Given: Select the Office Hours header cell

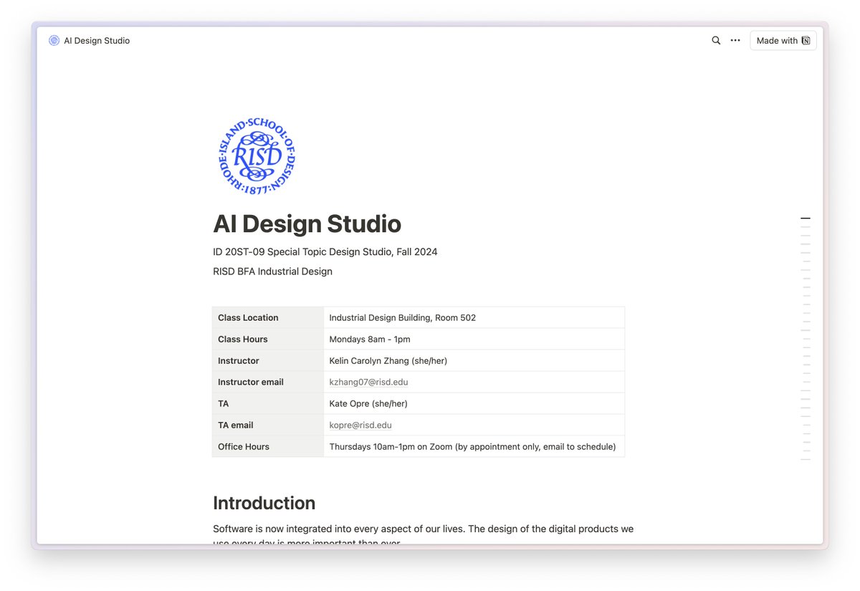Looking at the screenshot, I should coord(267,446).
